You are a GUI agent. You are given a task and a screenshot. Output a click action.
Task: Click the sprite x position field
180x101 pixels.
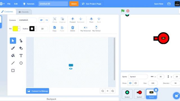pyautogui.click(x=161, y=77)
